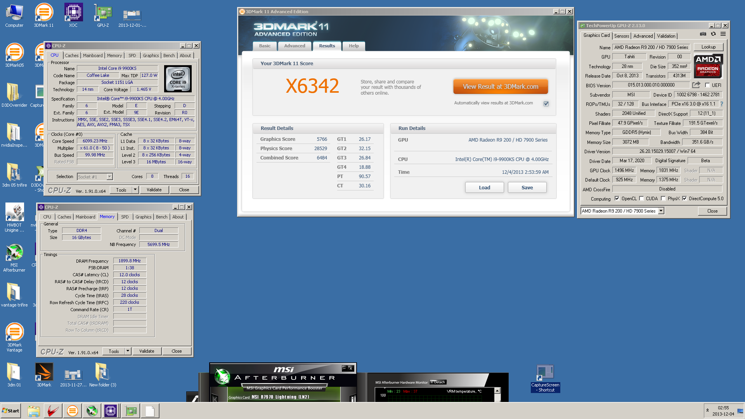Click the GPU-Z refresh icon
The height and width of the screenshot is (419, 745).
coord(713,34)
